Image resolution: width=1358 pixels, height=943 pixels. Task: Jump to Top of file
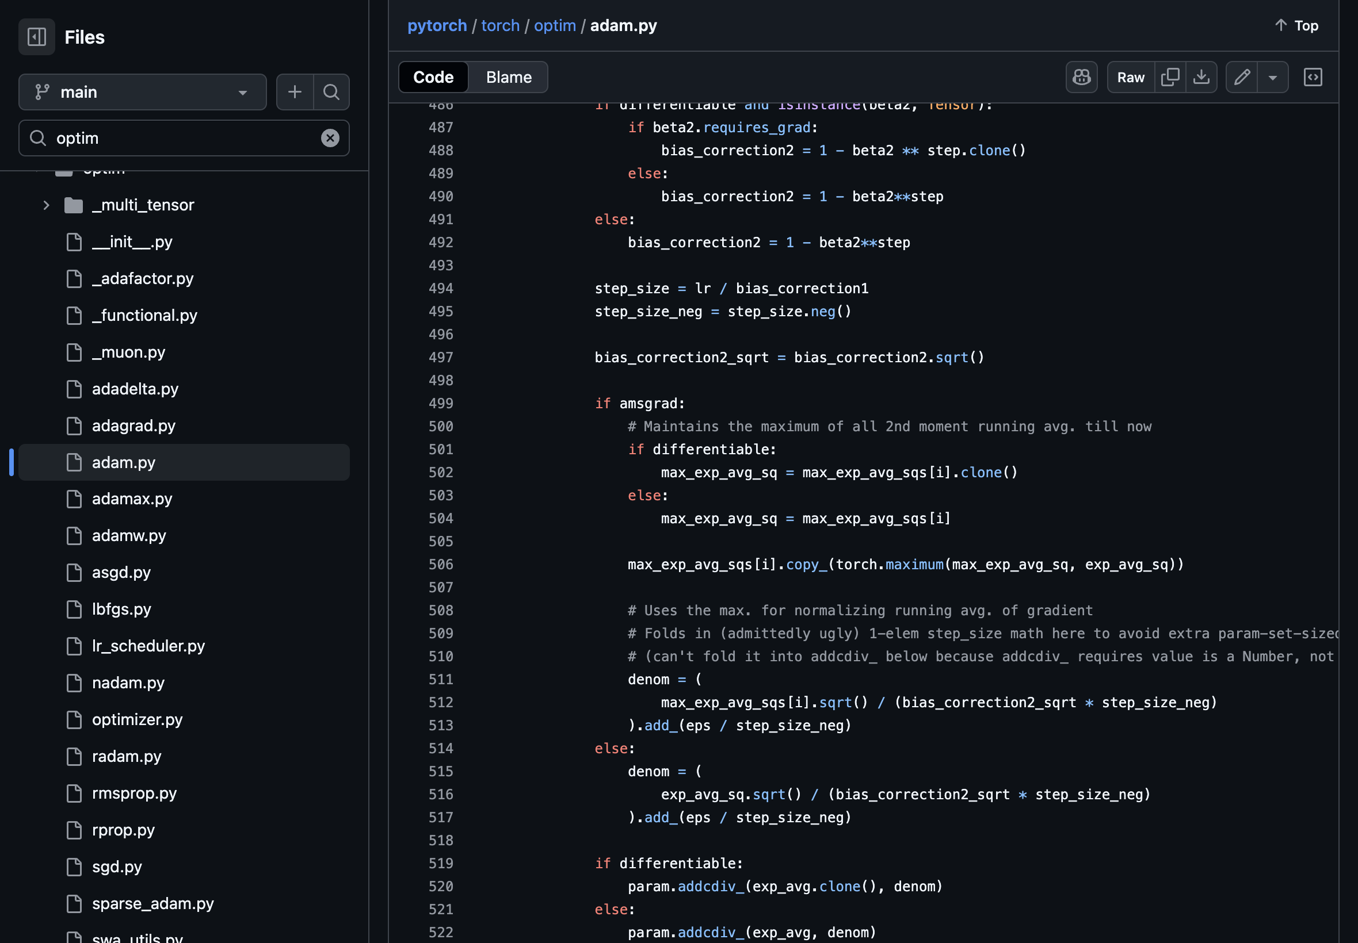(x=1296, y=25)
